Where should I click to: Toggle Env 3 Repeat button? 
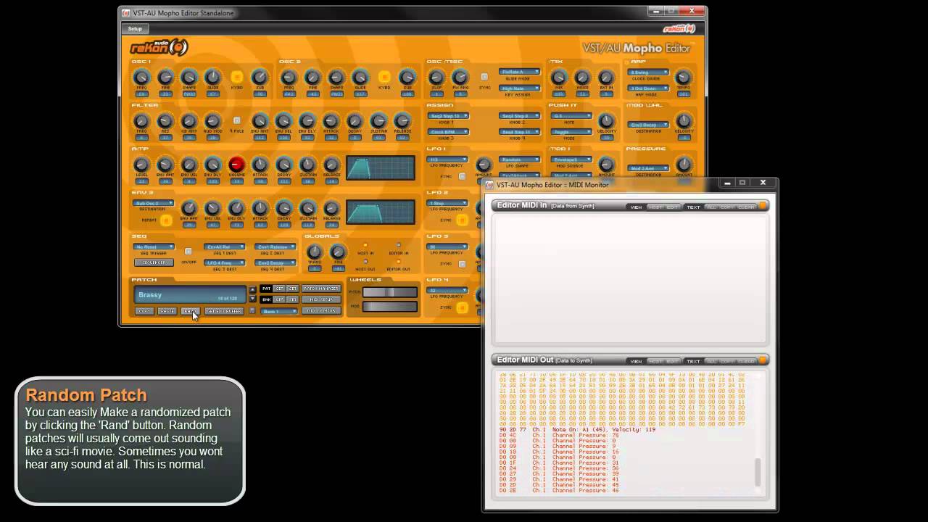coord(166,220)
